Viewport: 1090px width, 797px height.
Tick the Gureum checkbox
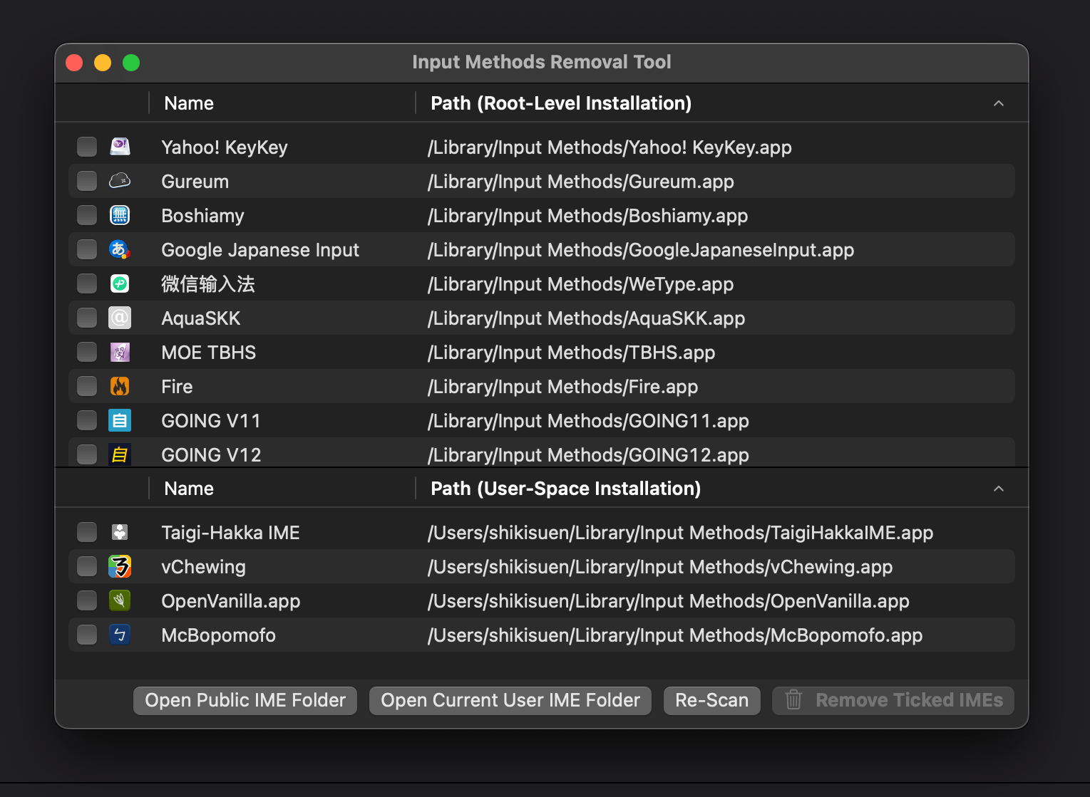pos(87,181)
